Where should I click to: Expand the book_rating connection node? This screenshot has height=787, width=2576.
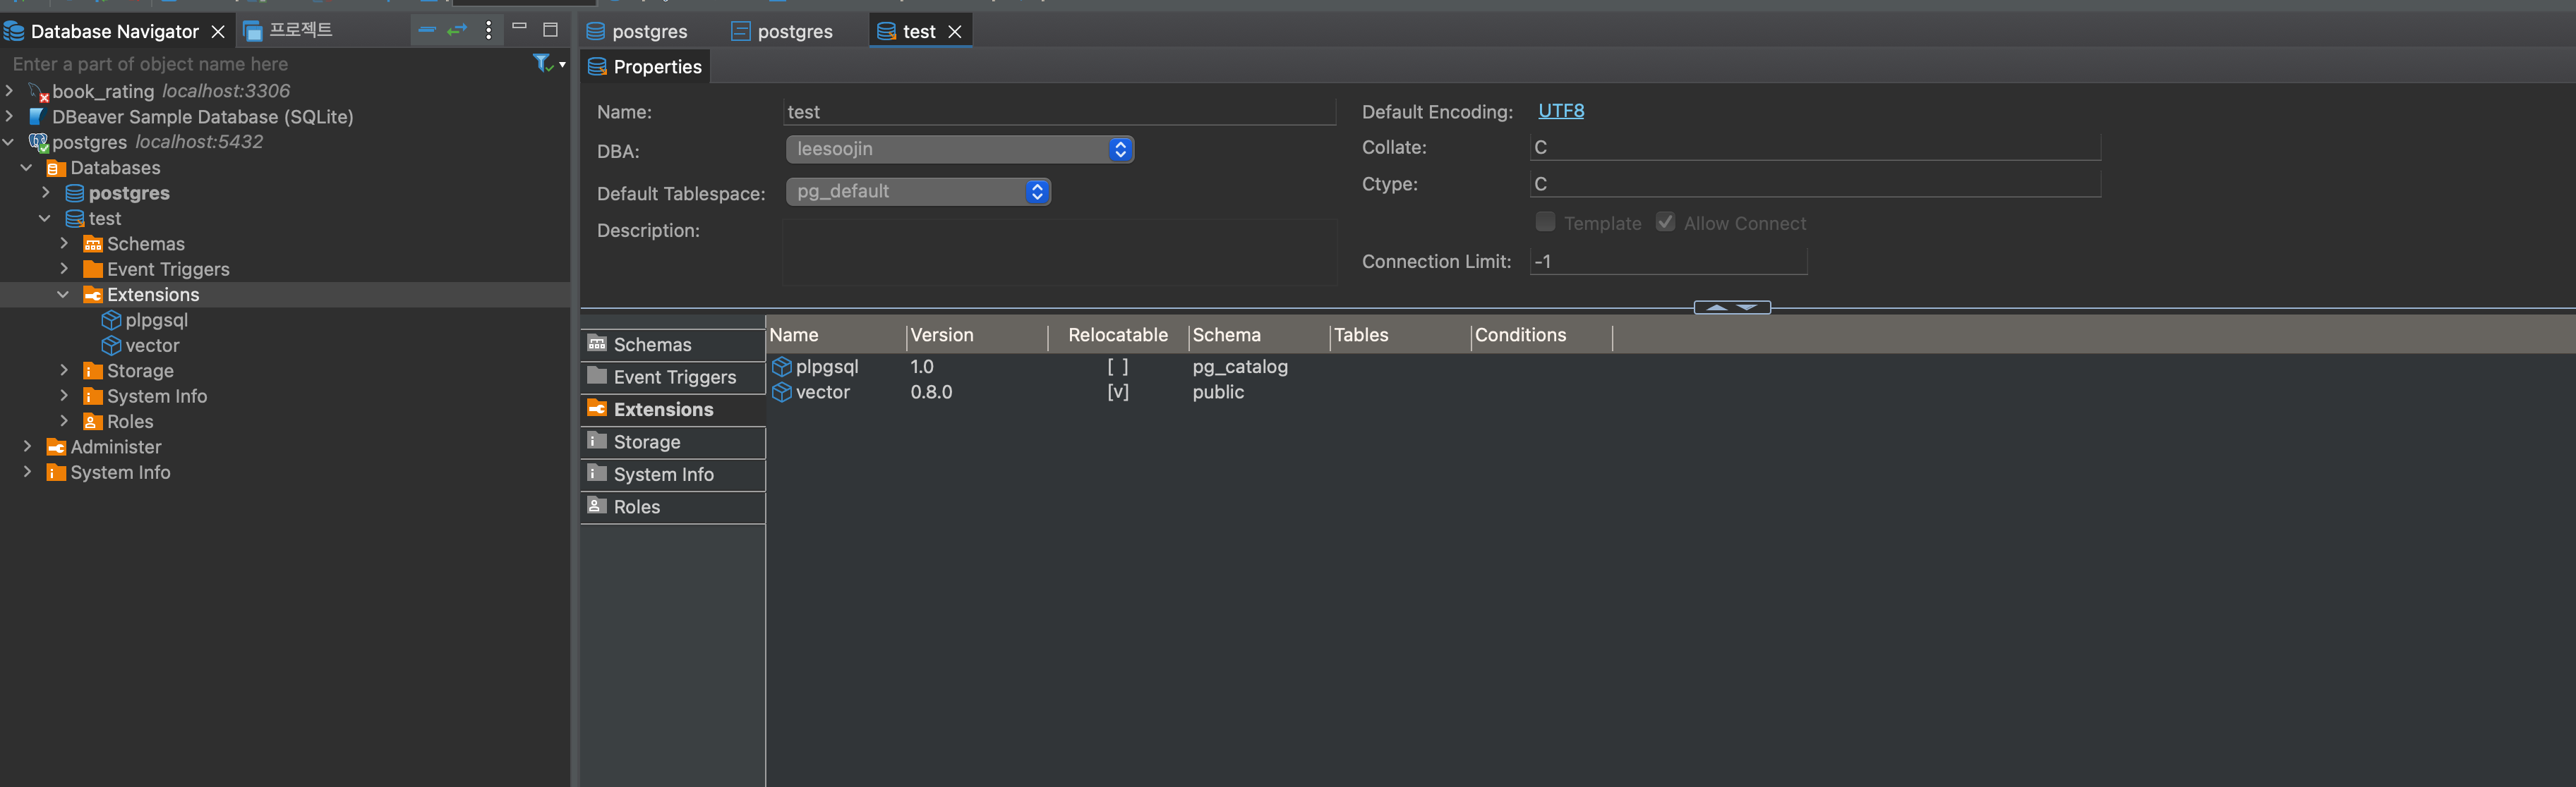[10, 91]
